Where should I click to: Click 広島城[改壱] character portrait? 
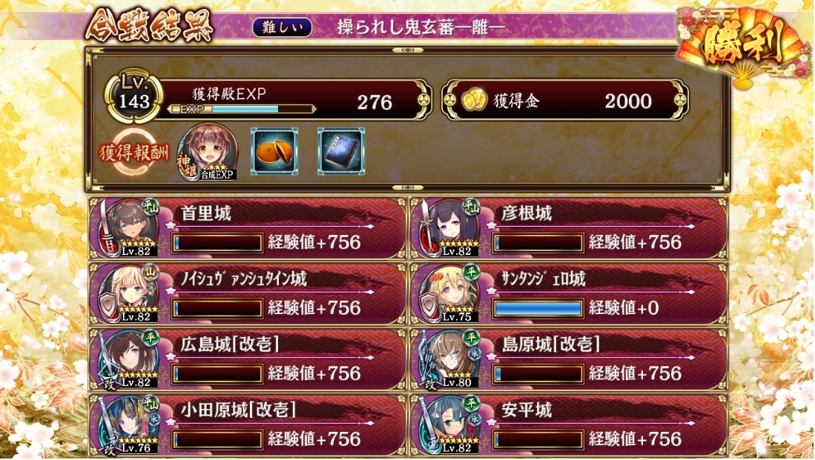tap(132, 359)
